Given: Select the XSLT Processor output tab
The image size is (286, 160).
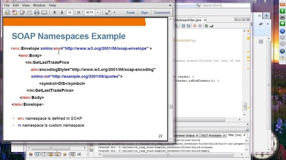Looking at the screenshot, I should [x=211, y=135].
